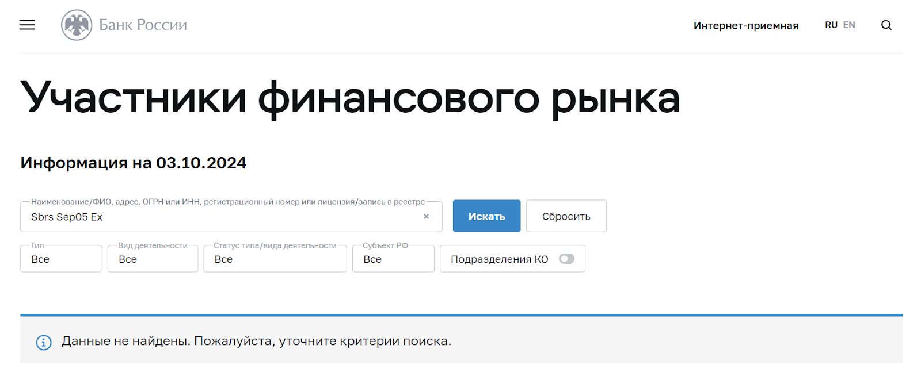Click the Данные не найдены message text
Screen dimensions: 921x376
tap(257, 341)
